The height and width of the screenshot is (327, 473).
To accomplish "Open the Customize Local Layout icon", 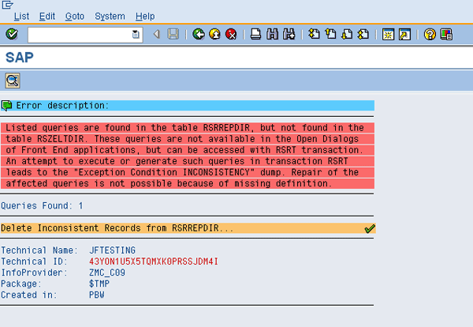I will 446,34.
